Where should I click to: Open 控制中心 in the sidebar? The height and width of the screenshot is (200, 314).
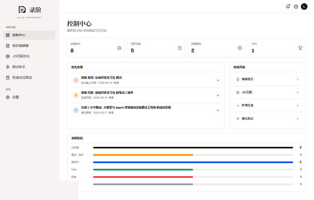(29, 35)
